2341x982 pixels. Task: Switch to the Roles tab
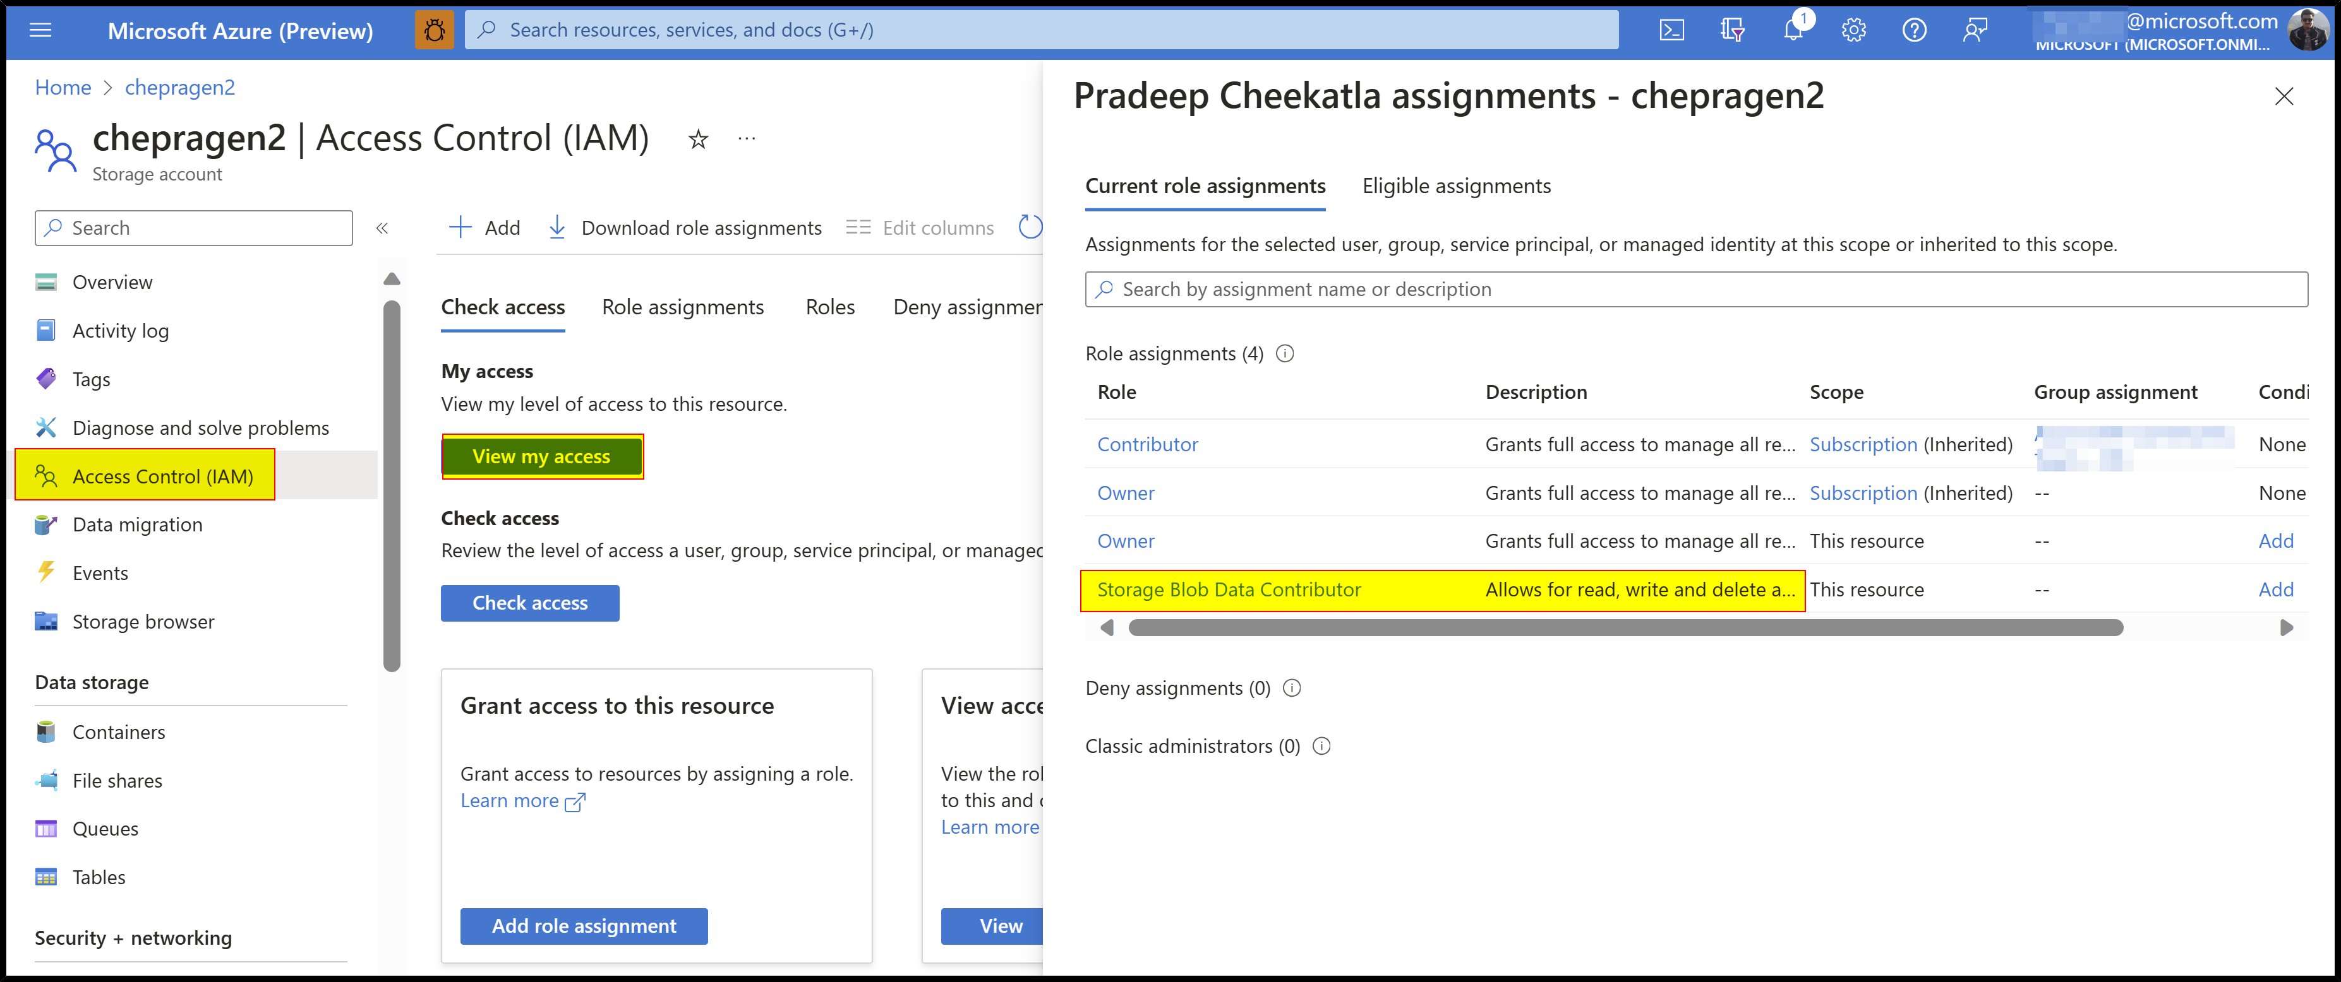[x=830, y=307]
